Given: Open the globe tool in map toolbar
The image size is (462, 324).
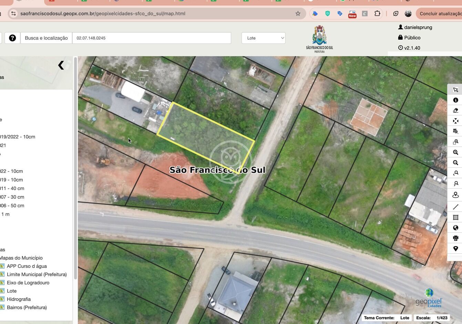Looking at the screenshot, I should (x=455, y=228).
